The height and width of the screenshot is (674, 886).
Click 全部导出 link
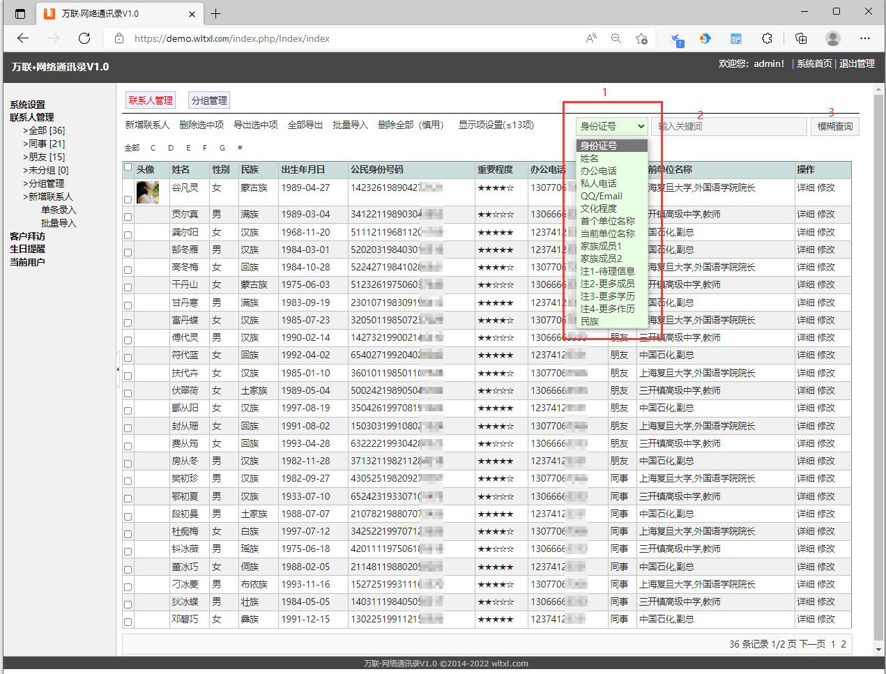point(305,125)
